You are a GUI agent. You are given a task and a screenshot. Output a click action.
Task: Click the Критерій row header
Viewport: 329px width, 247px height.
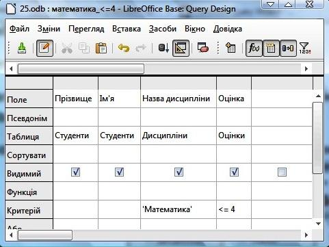point(29,210)
